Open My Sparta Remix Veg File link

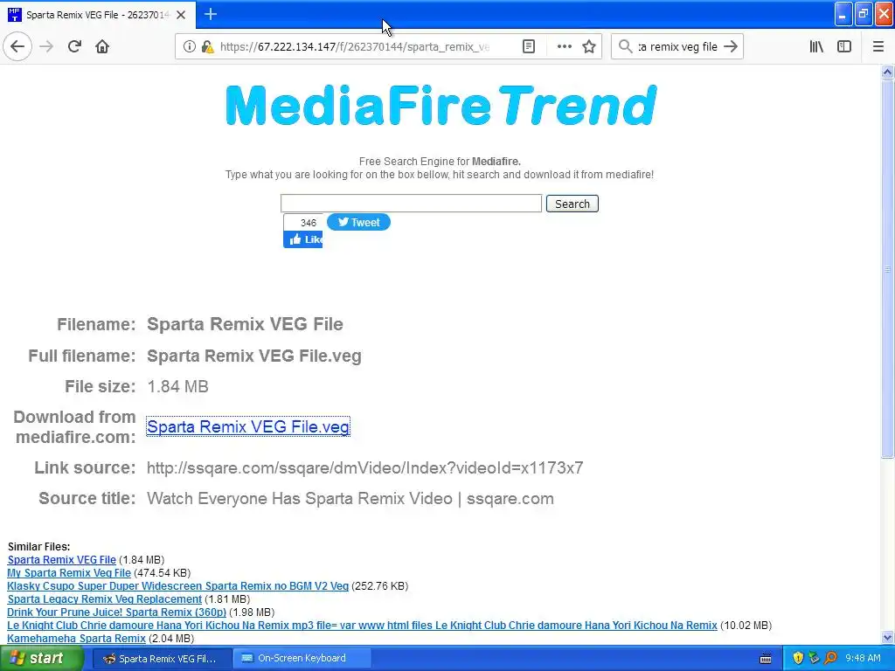(x=69, y=573)
